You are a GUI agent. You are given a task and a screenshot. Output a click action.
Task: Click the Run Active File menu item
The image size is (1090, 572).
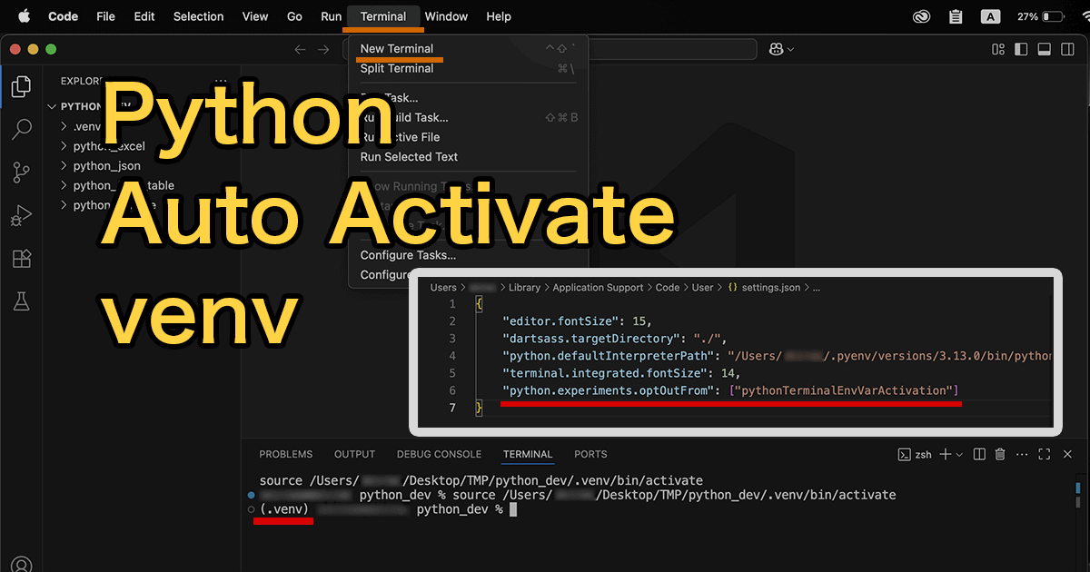[x=400, y=137]
